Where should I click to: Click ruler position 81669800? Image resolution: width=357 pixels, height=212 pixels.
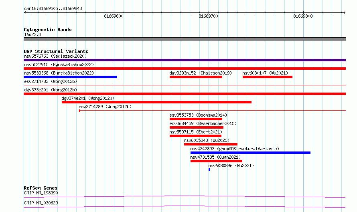(303, 16)
